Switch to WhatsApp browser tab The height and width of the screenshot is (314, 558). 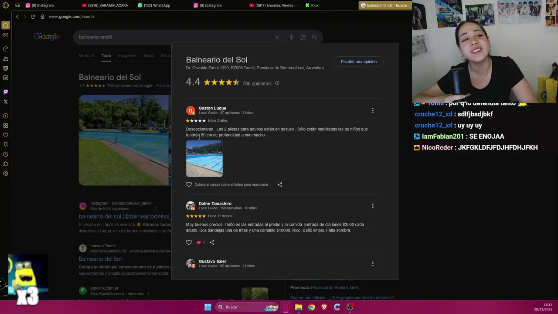pos(154,5)
